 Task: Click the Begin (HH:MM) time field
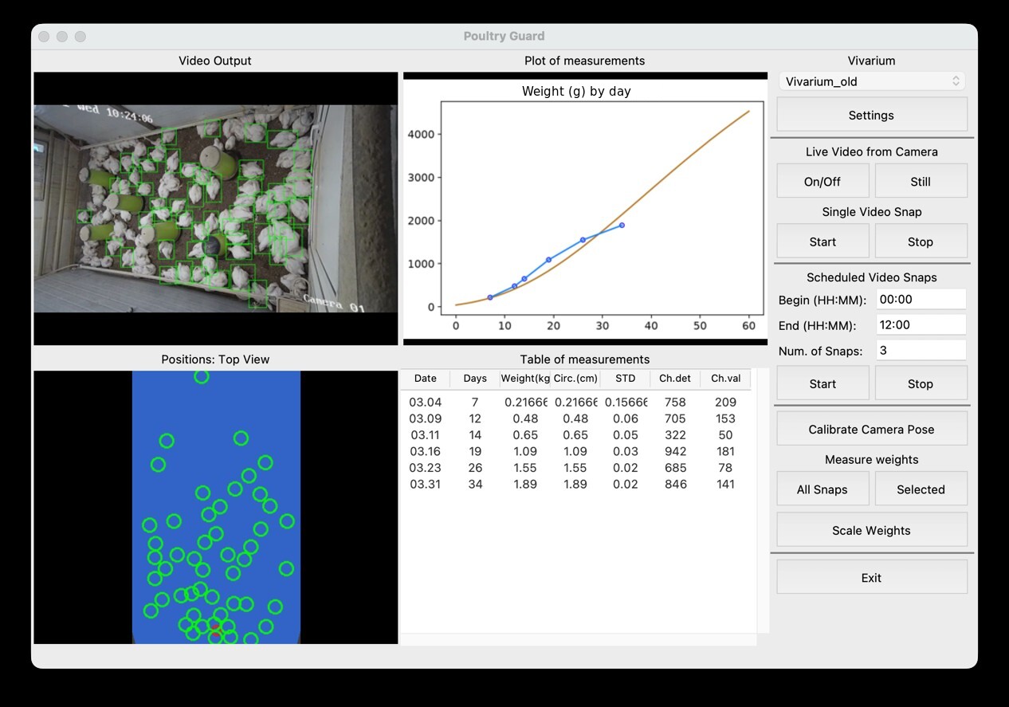click(x=921, y=300)
